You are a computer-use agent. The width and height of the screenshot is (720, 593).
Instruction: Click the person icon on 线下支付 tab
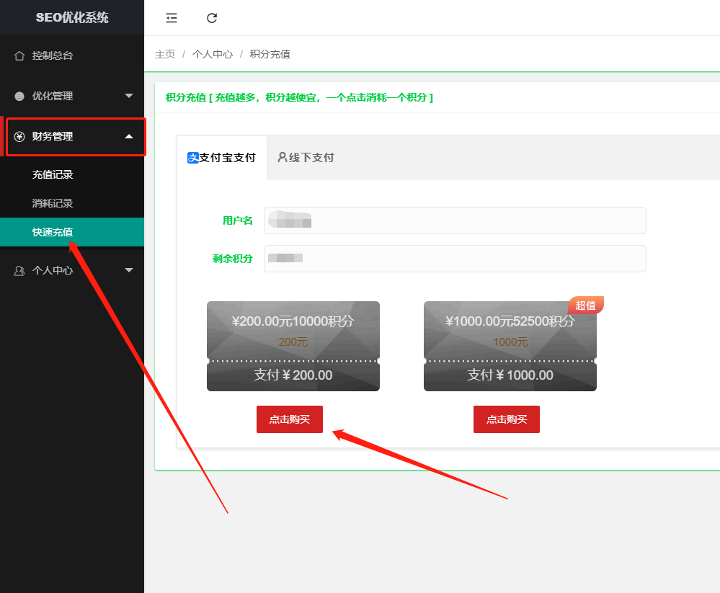[283, 157]
